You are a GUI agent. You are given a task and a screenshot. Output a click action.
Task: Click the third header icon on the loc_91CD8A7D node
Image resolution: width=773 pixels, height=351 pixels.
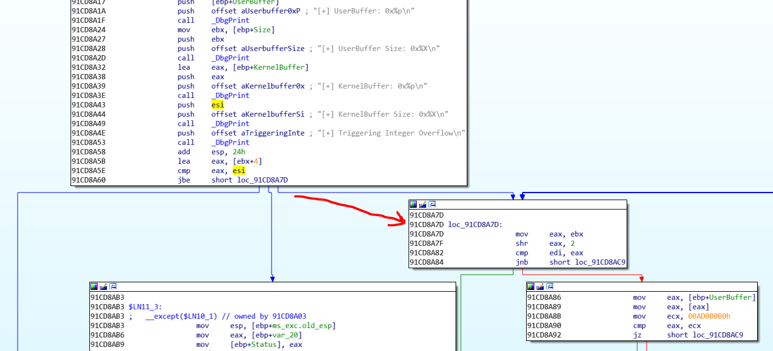click(432, 204)
